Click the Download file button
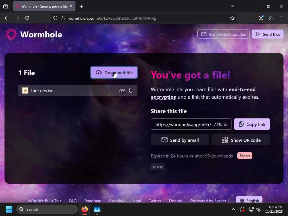Viewport: 288px width, 216px height. 114,73
